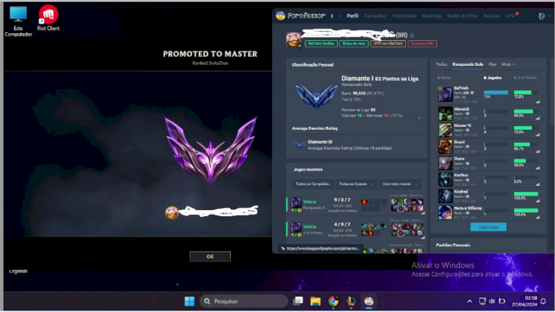Open File Explorer from taskbar
Viewport: 555px width, 312px height.
[316, 302]
